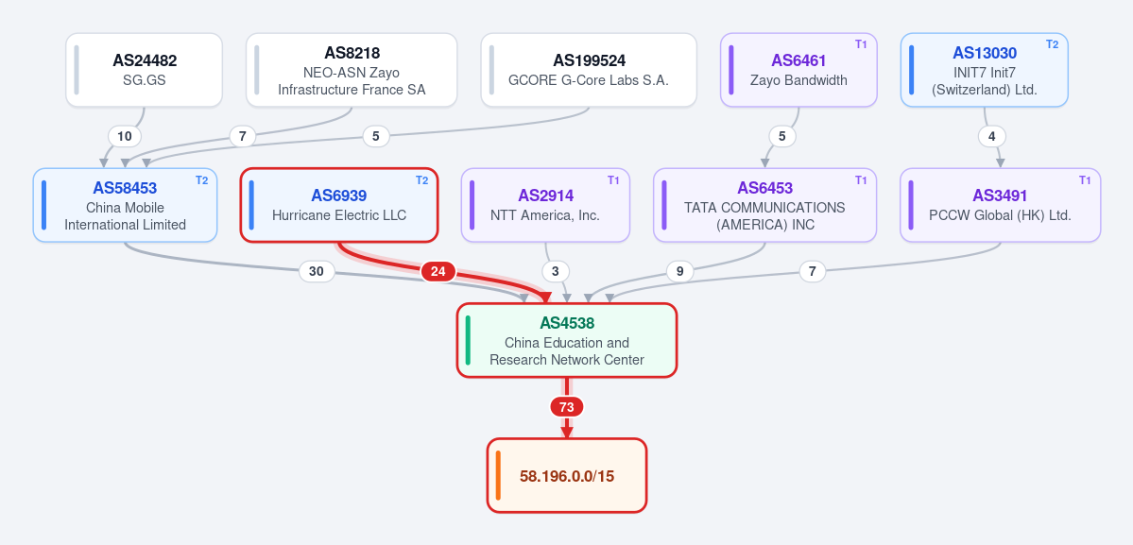Select the 30 path count badge
Screen dimensions: 1133x545
(317, 271)
